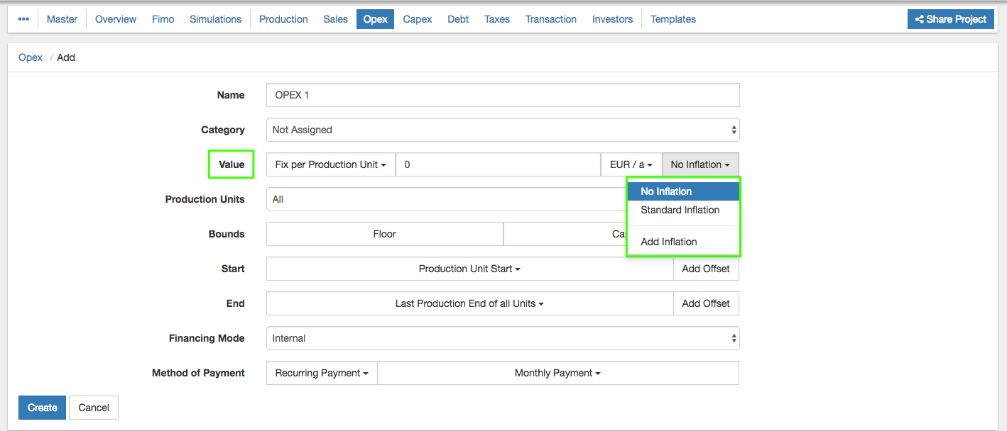Click Add Offset in End row
Image resolution: width=1007 pixels, height=431 pixels.
(x=705, y=303)
